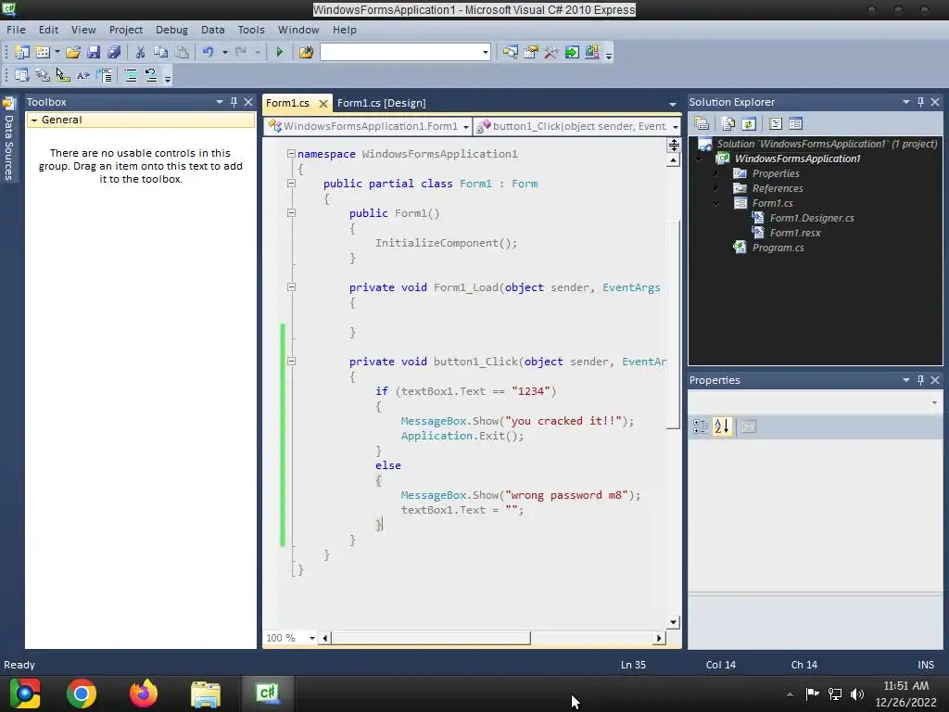Click the Extension Manager toolbar icon
This screenshot has width=949, height=712.
tap(592, 52)
